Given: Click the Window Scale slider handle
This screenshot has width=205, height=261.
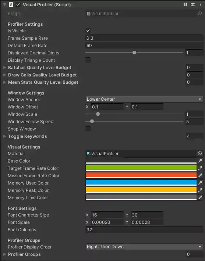Looking at the screenshot, I should tap(98, 114).
